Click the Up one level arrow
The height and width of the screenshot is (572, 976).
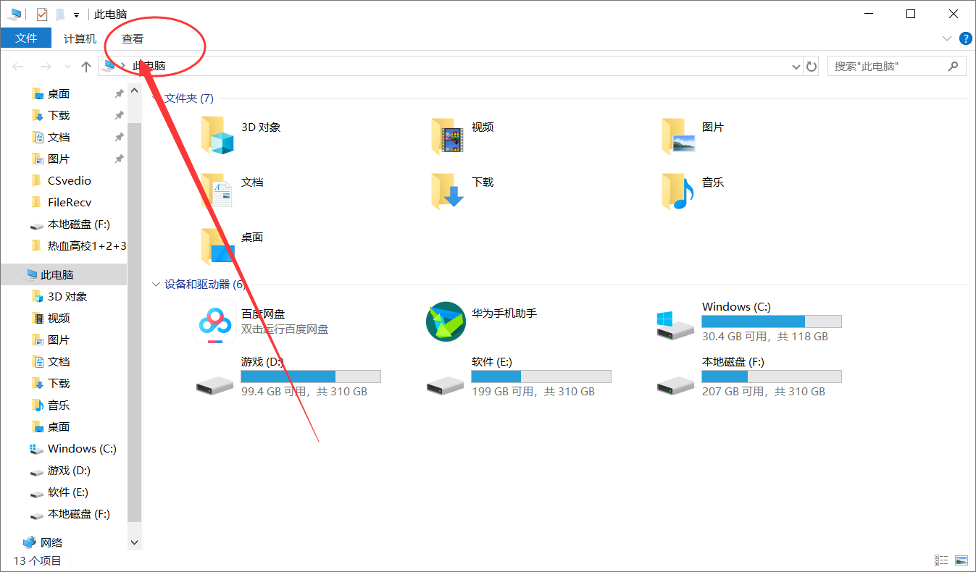click(86, 67)
